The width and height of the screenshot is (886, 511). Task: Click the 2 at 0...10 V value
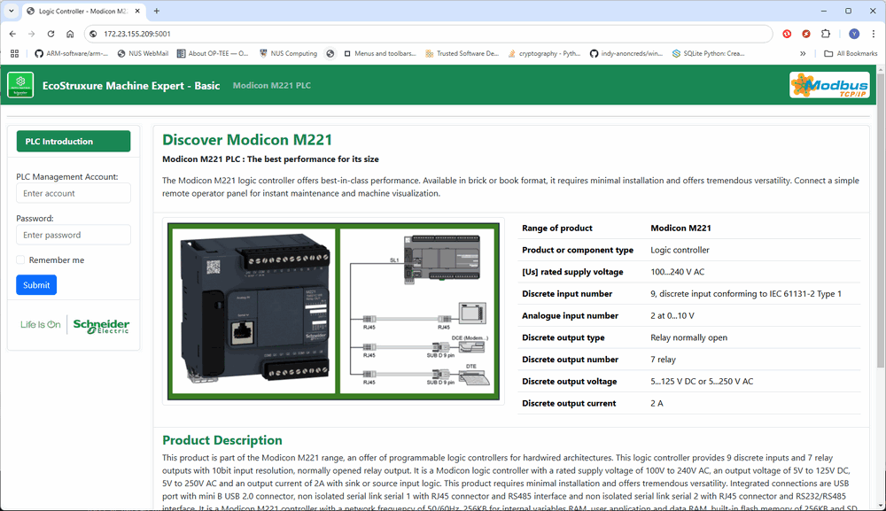click(x=672, y=315)
